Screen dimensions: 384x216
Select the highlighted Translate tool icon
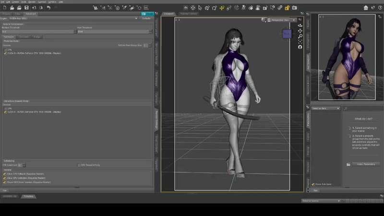222,8
